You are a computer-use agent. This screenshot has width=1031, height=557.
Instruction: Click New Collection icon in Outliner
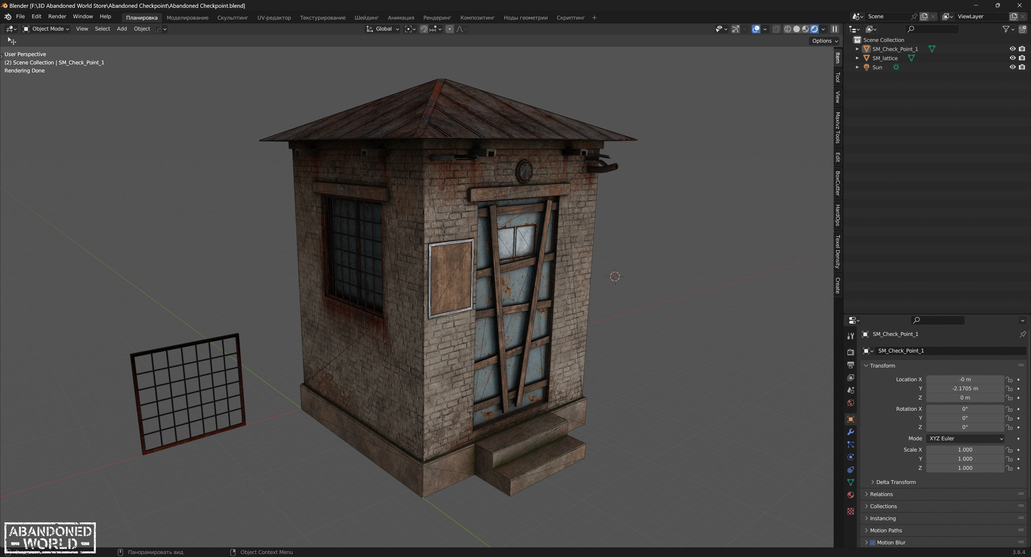click(x=1023, y=29)
